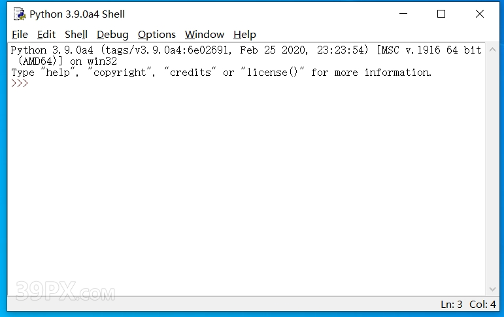Image resolution: width=504 pixels, height=317 pixels.
Task: Open the Shell menu
Action: pos(76,35)
